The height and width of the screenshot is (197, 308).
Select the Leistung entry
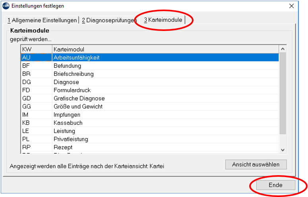click(150, 131)
